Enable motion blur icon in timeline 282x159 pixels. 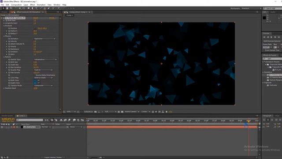[x=69, y=120]
